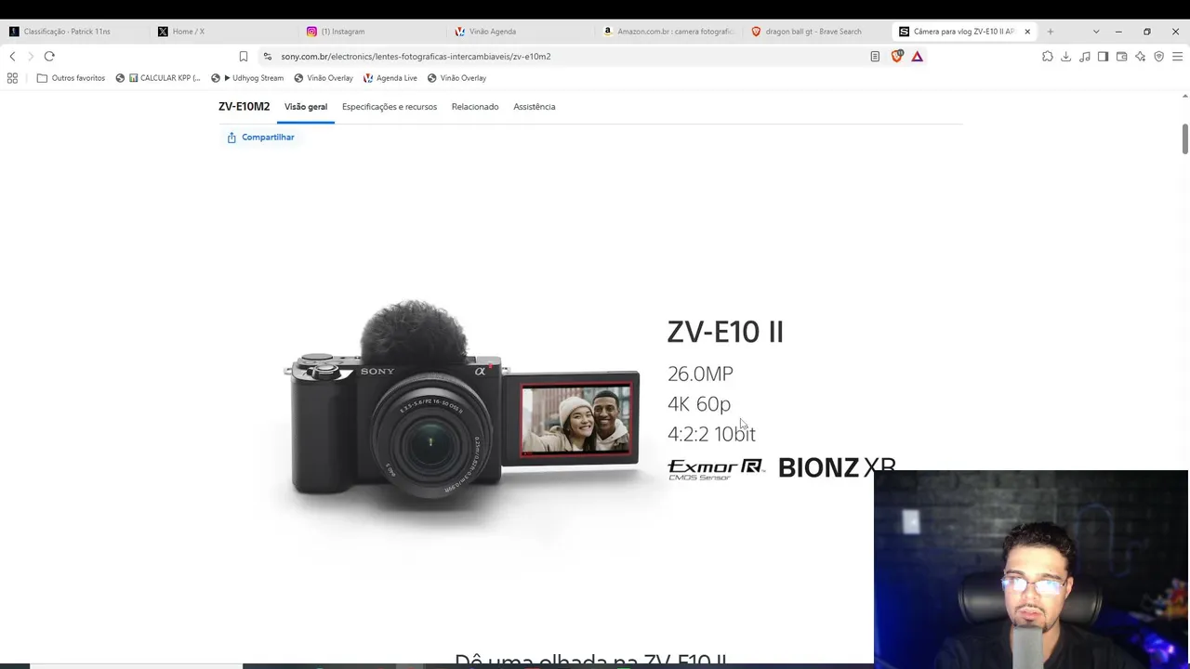Open the Leo AI assistant icon
Image resolution: width=1190 pixels, height=669 pixels.
coord(1141,57)
